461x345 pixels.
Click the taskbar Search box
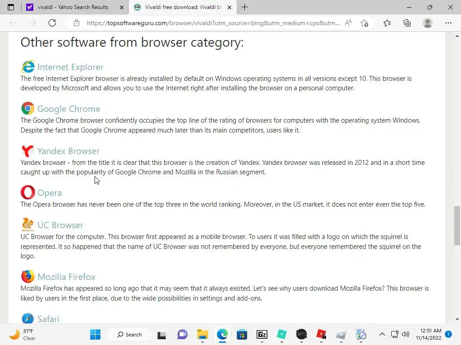(x=129, y=334)
